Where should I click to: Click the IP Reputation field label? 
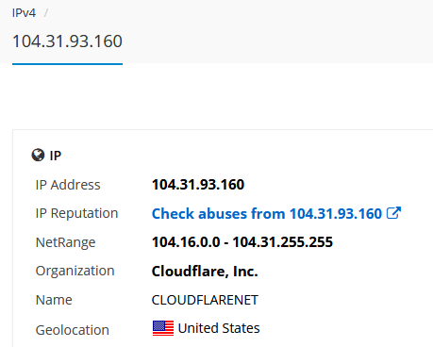click(x=76, y=213)
